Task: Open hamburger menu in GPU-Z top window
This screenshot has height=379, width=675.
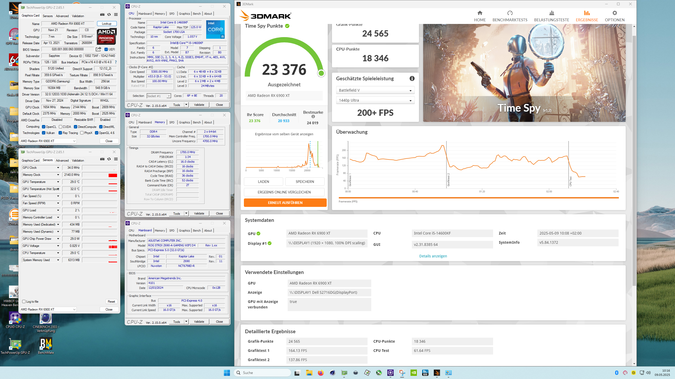Action: tap(116, 14)
